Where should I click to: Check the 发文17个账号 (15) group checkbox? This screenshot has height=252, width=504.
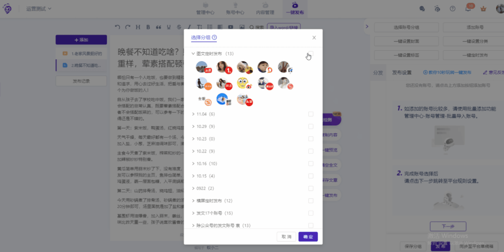click(311, 213)
